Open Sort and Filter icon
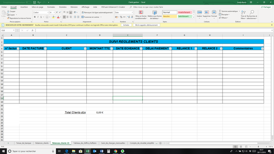 (x=243, y=12)
